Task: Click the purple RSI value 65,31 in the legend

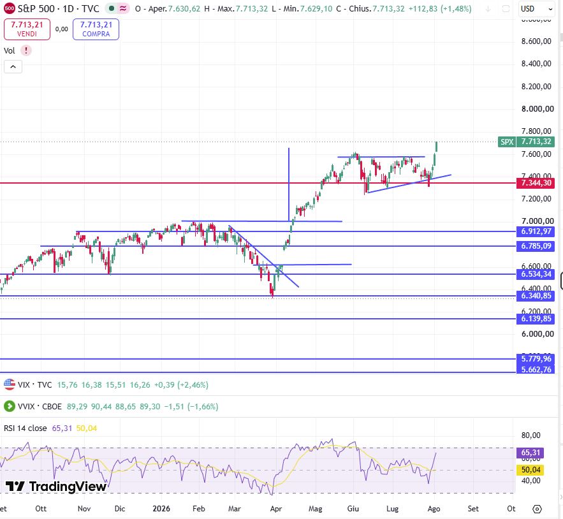Action: click(x=62, y=428)
